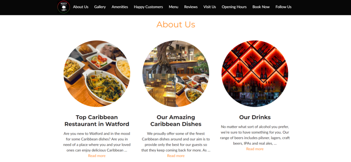Navigate to the Menu section
The width and height of the screenshot is (351, 162).
click(x=173, y=7)
